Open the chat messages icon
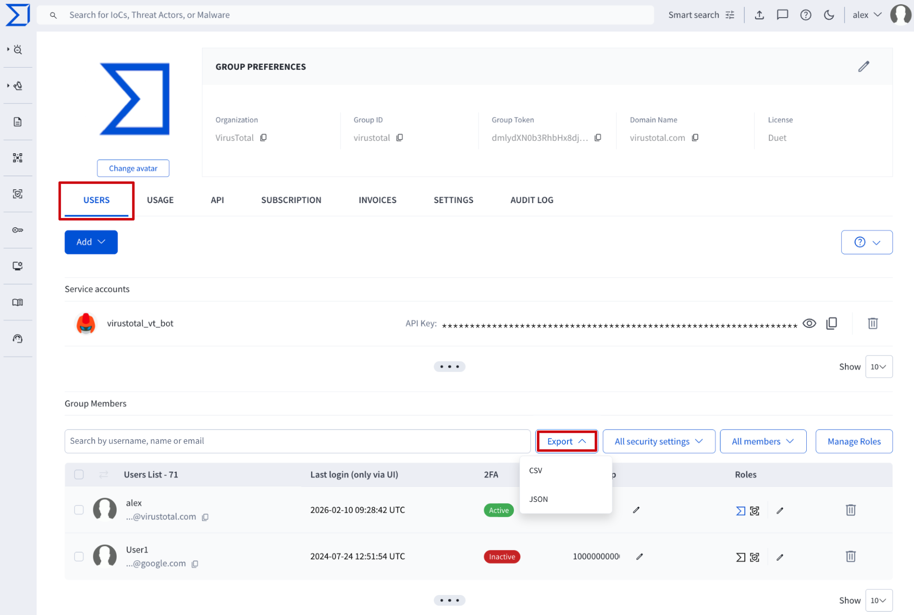 tap(782, 15)
